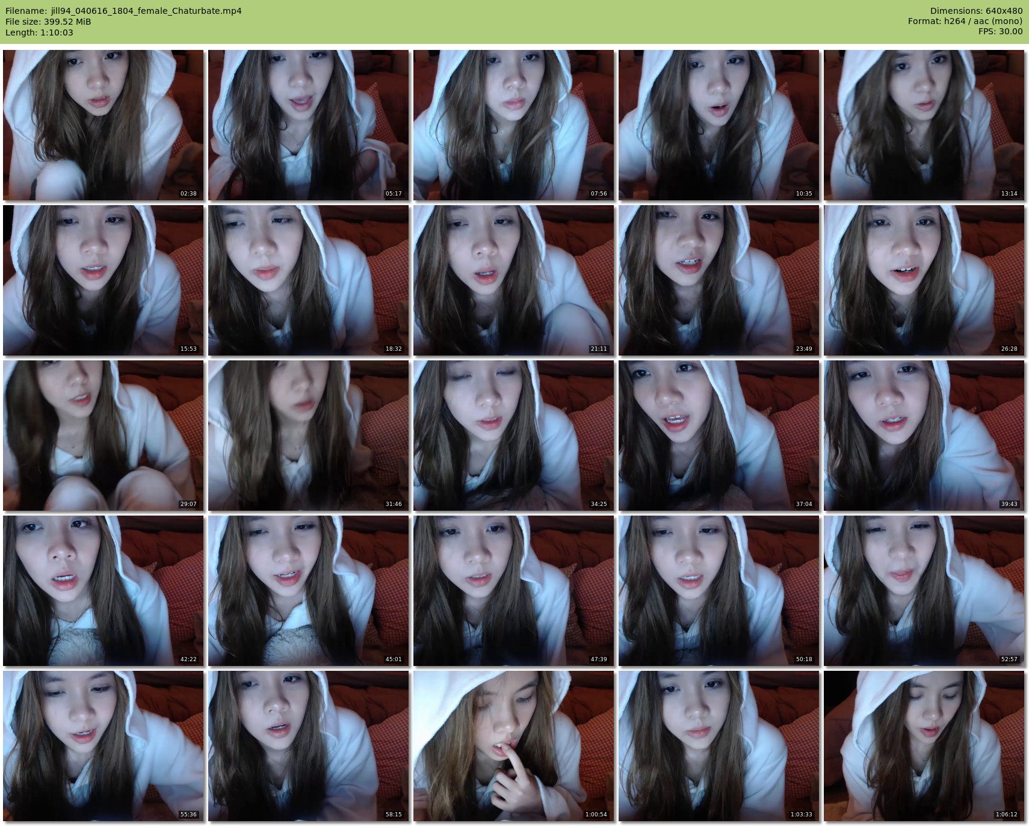Choose the preview frame labeled 52:57

924,591
